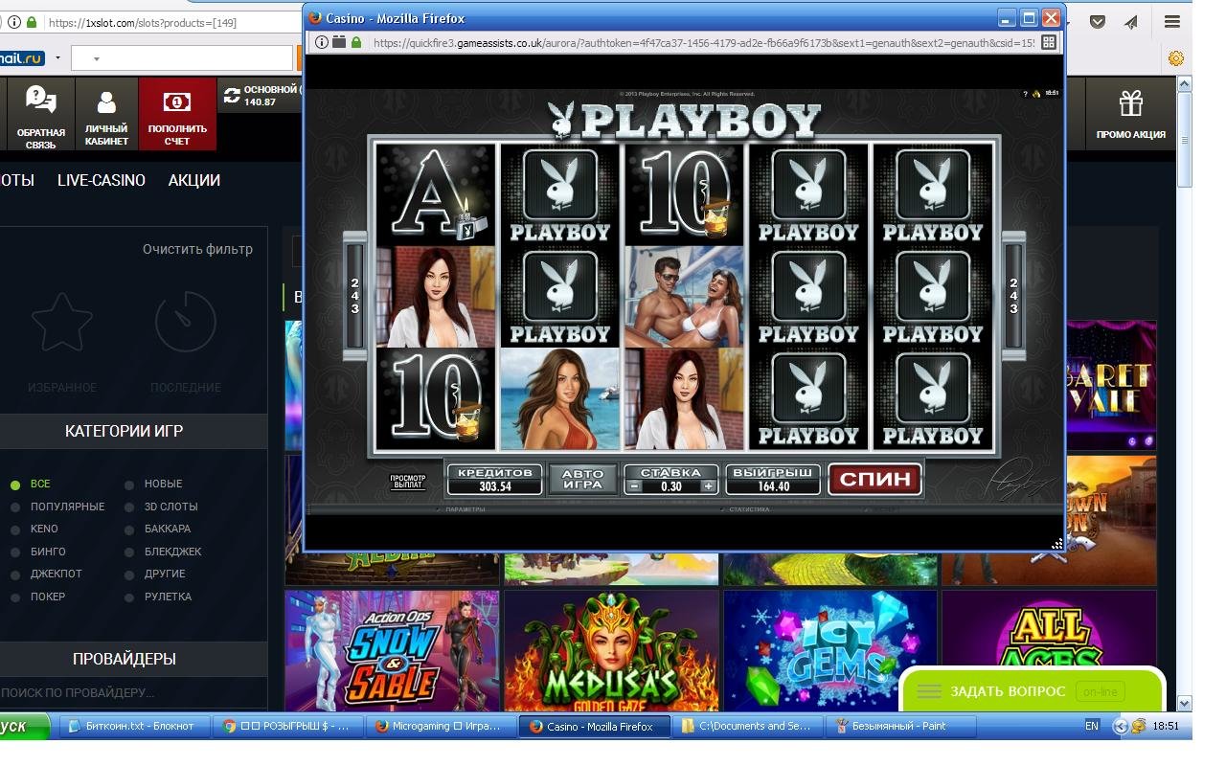The height and width of the screenshot is (766, 1226).
Task: Open the Pocket icon in Firefox toolbar
Action: [x=1098, y=22]
